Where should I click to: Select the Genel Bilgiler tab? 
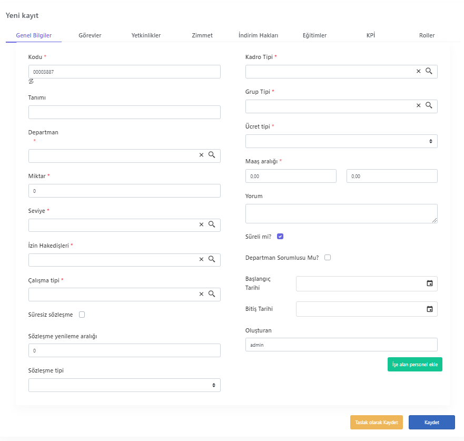pyautogui.click(x=34, y=35)
